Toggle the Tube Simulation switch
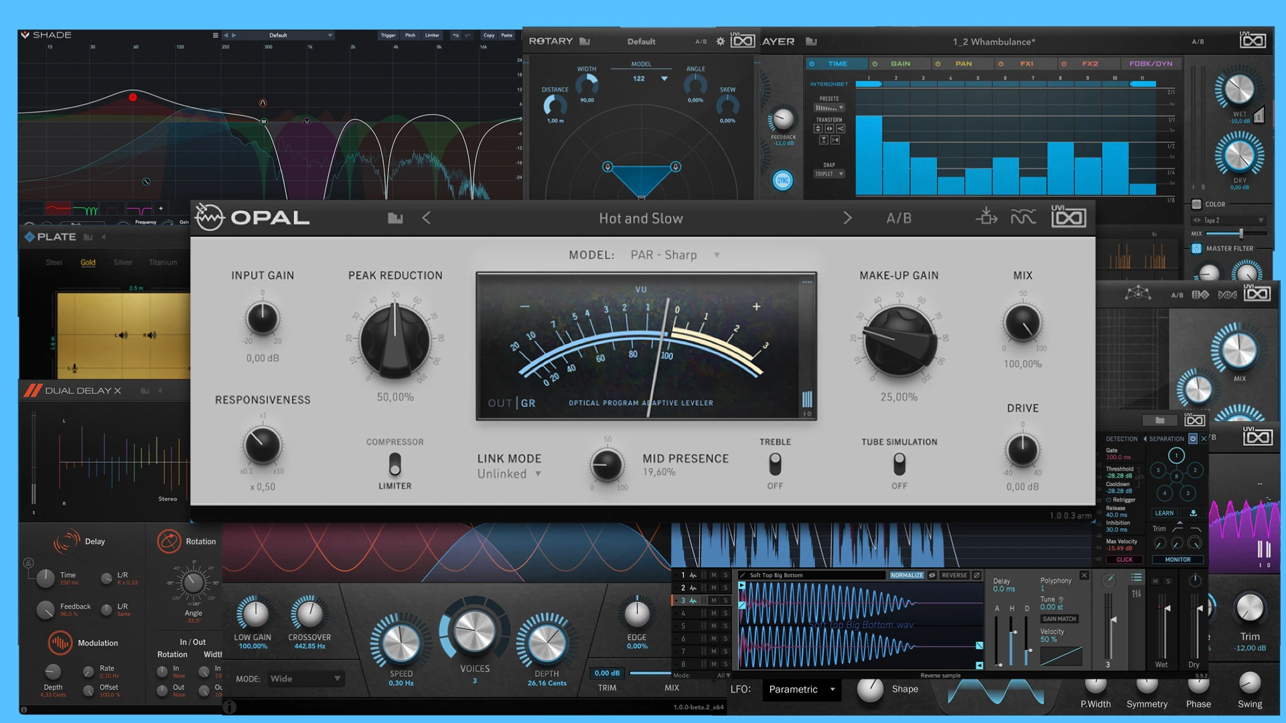This screenshot has width=1286, height=723. point(900,464)
